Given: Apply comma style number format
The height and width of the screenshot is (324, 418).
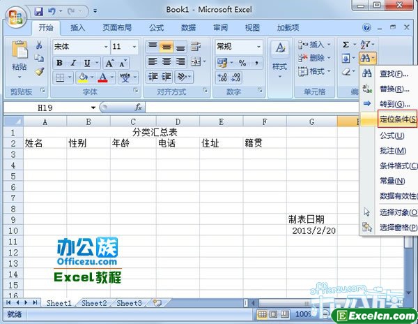Looking at the screenshot, I should (x=256, y=63).
